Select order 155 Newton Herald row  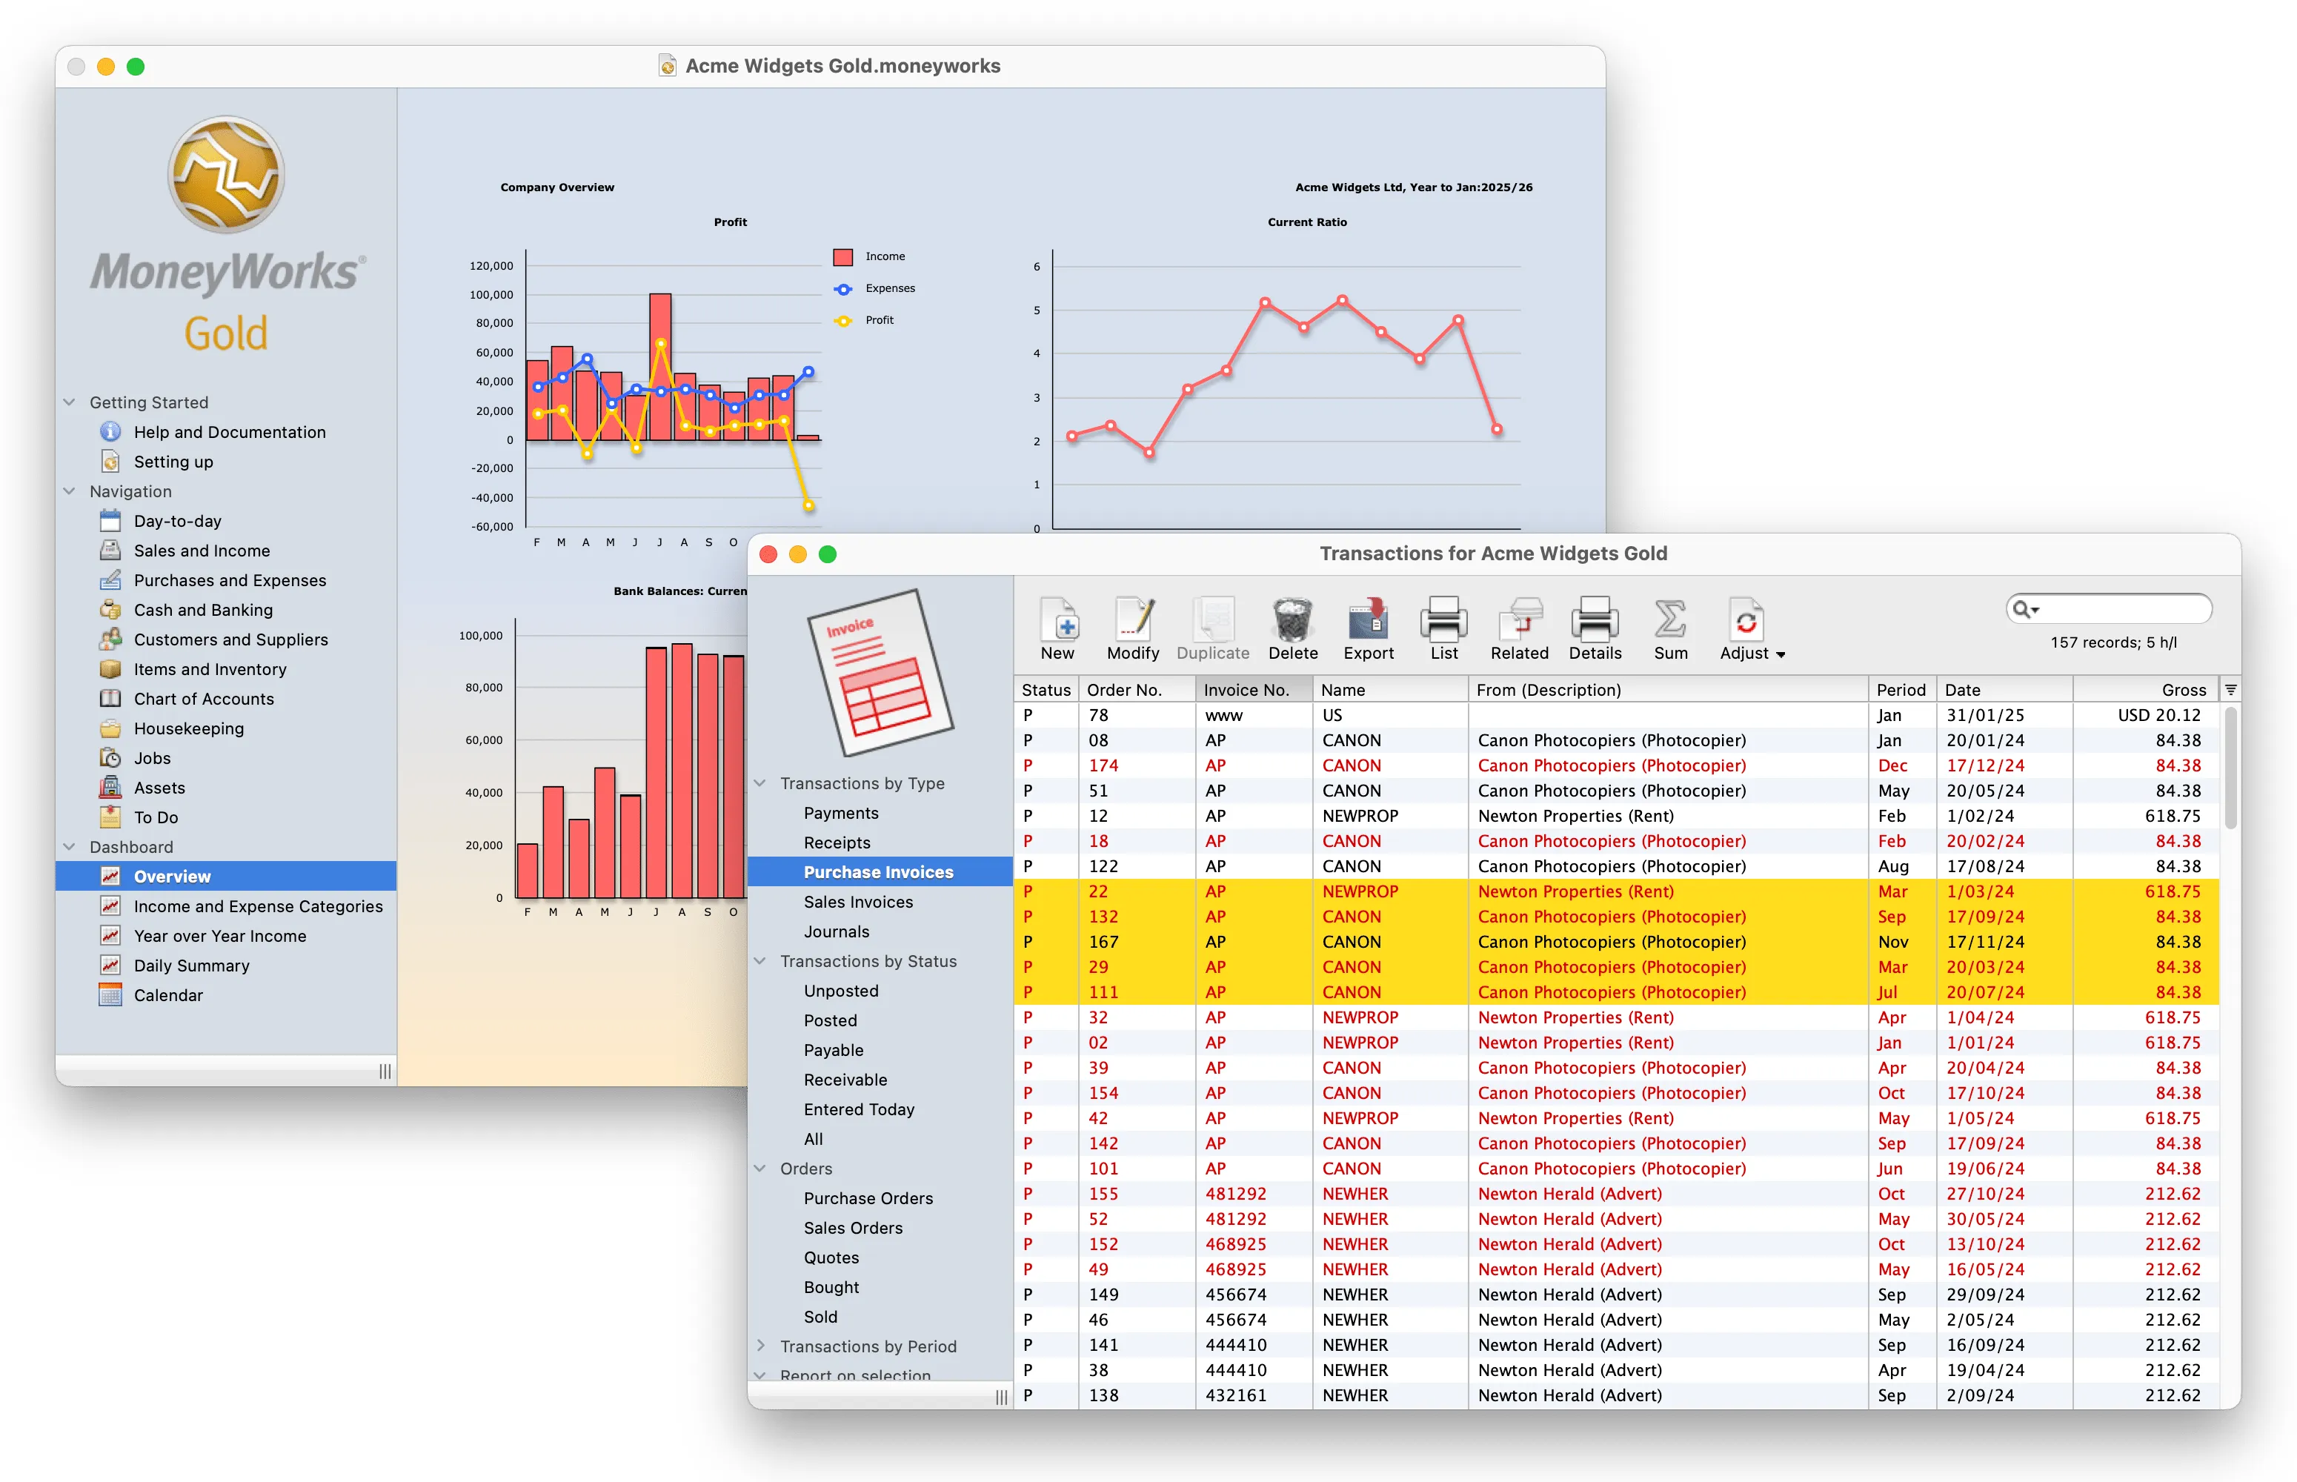pyautogui.click(x=1617, y=1193)
